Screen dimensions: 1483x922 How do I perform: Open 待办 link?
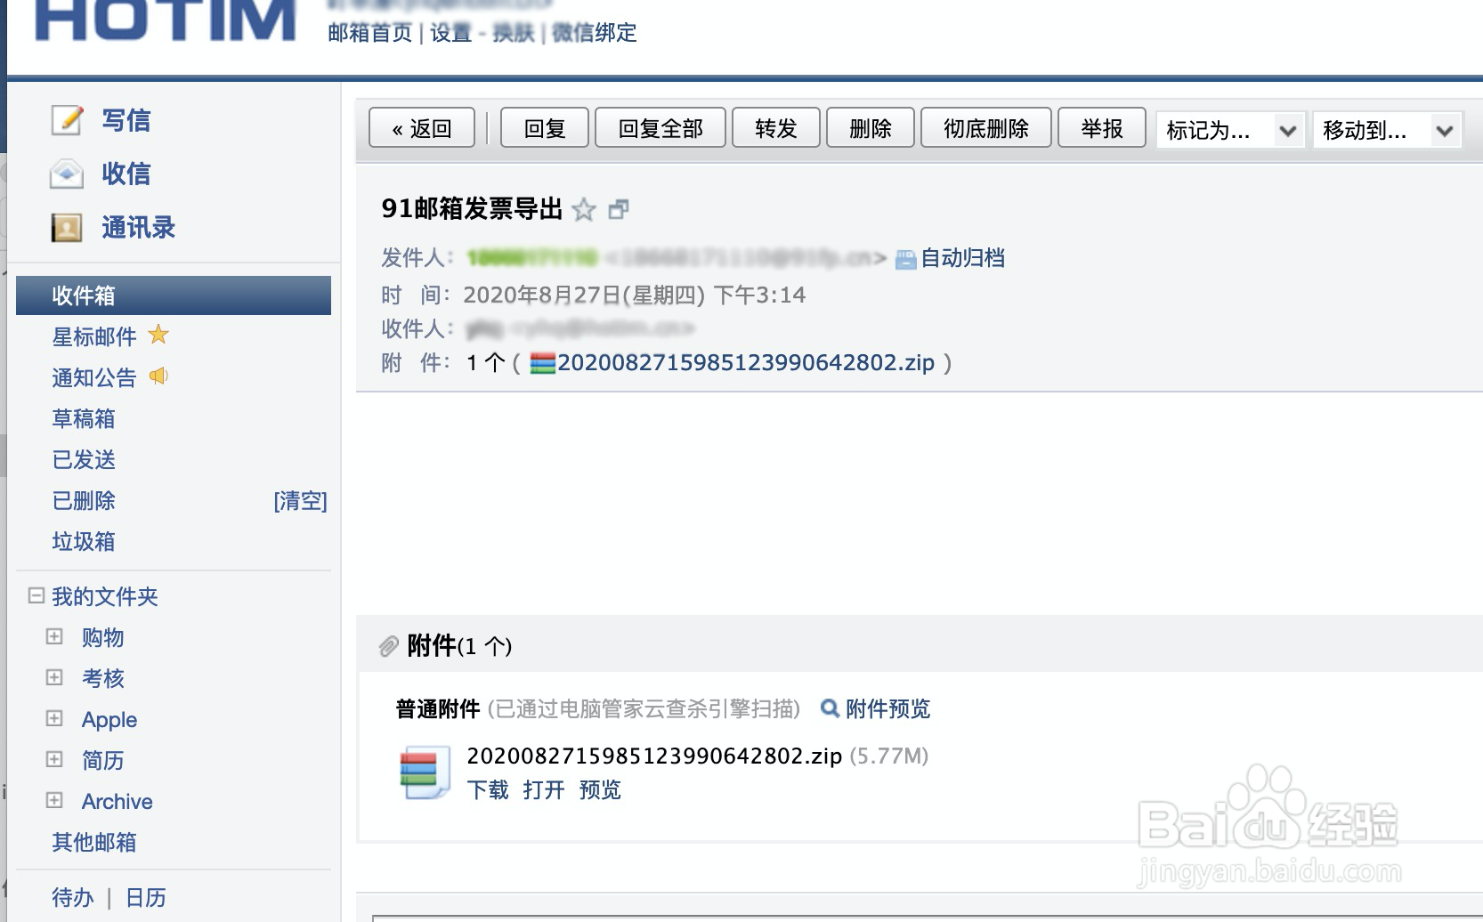pos(73,897)
